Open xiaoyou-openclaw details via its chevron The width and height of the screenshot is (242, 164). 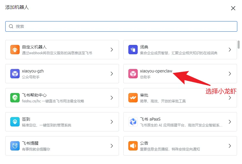pyautogui.click(x=230, y=74)
